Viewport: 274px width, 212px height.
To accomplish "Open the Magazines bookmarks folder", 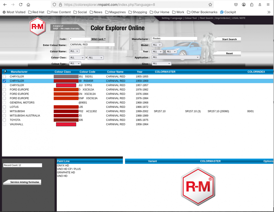I will pyautogui.click(x=115, y=12).
